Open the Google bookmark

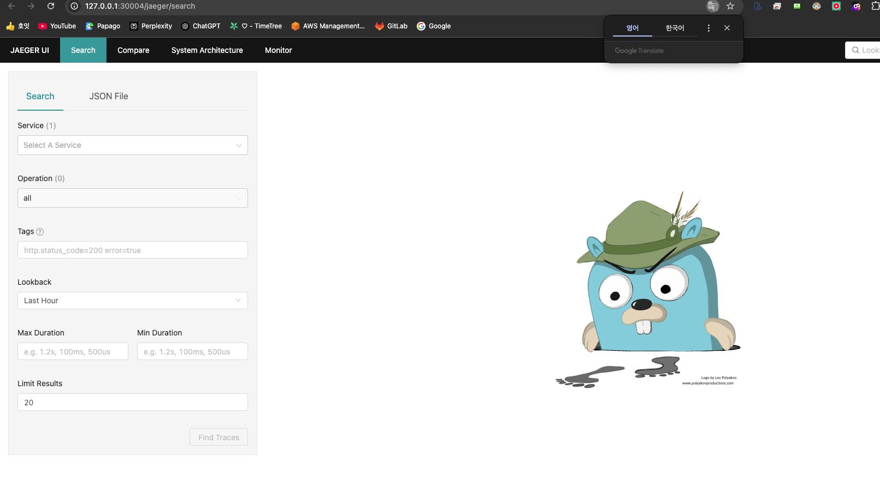pos(434,26)
